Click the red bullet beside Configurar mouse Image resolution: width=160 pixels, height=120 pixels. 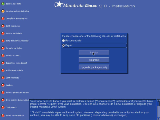click(x=3, y=26)
